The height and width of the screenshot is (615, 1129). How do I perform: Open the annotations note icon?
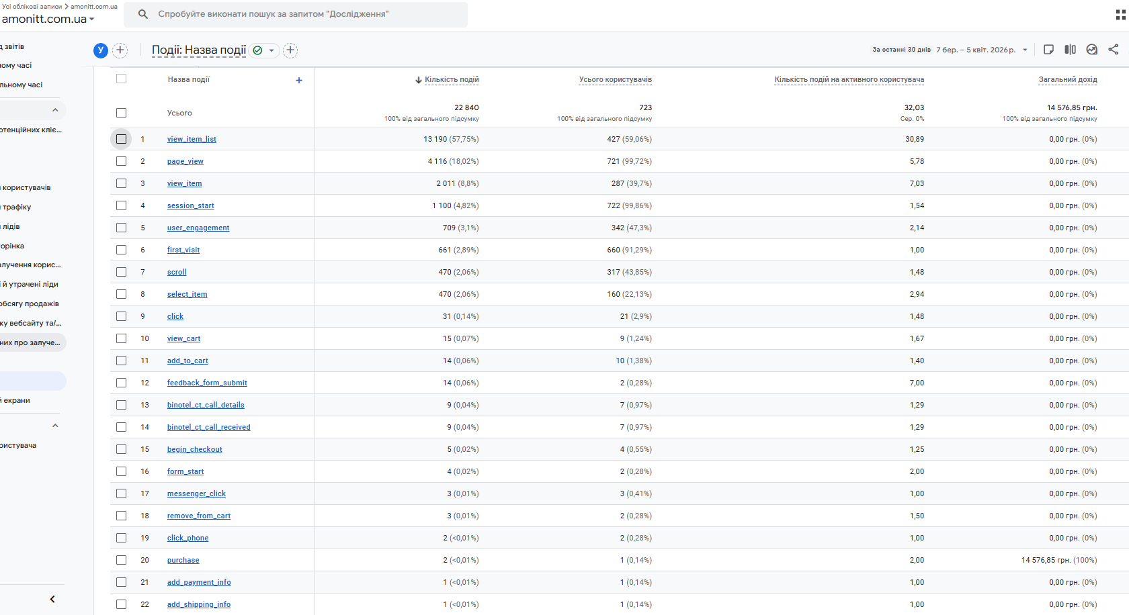(x=1048, y=50)
